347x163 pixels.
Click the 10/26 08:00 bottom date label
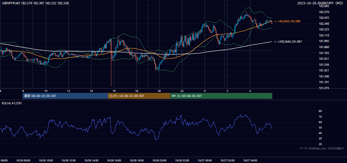coord(23,161)
